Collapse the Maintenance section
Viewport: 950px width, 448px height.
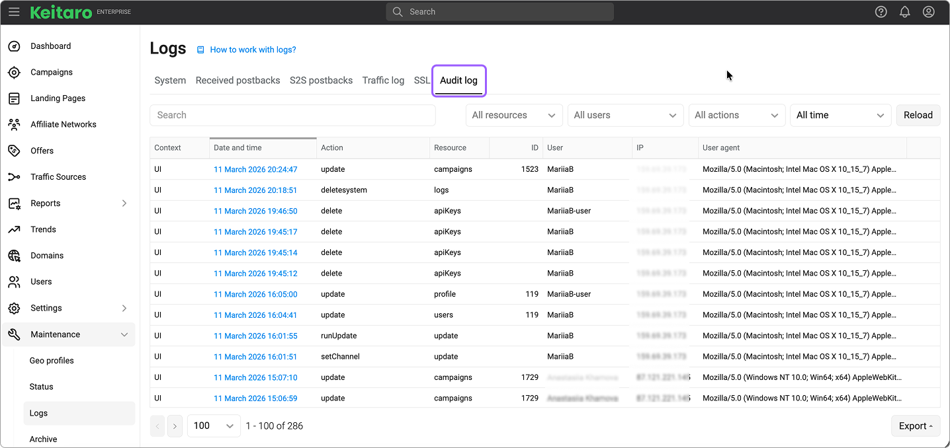tap(124, 335)
